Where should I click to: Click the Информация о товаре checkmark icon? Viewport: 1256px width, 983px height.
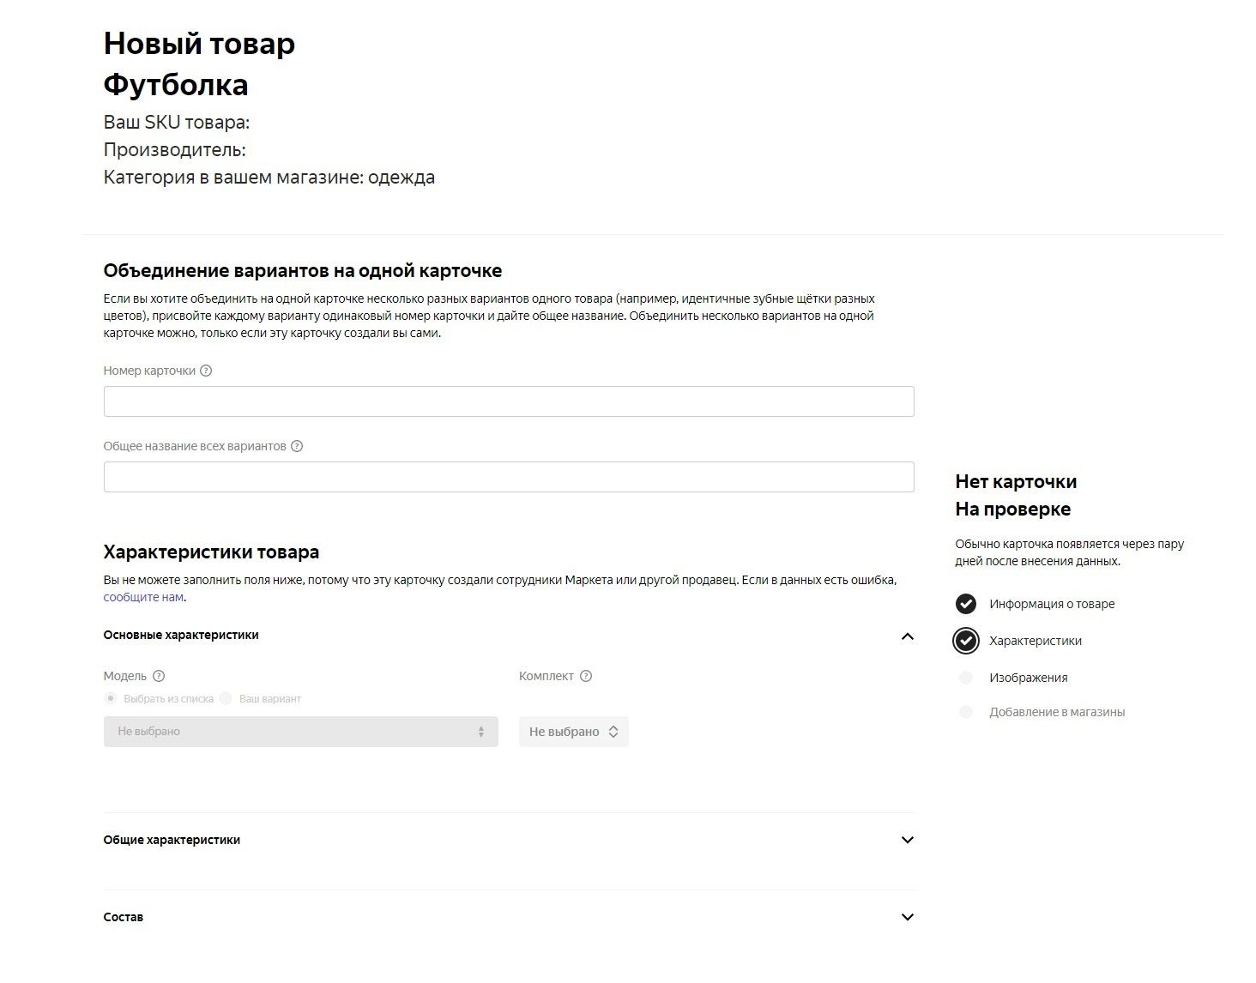point(966,604)
